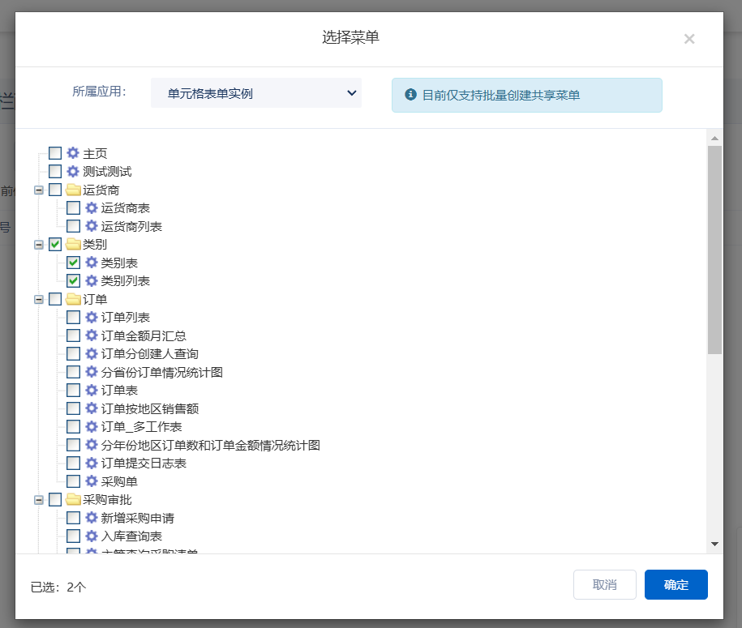The image size is (742, 628).
Task: Click the gear icon beside 订单按地区销售额
Action: point(92,408)
